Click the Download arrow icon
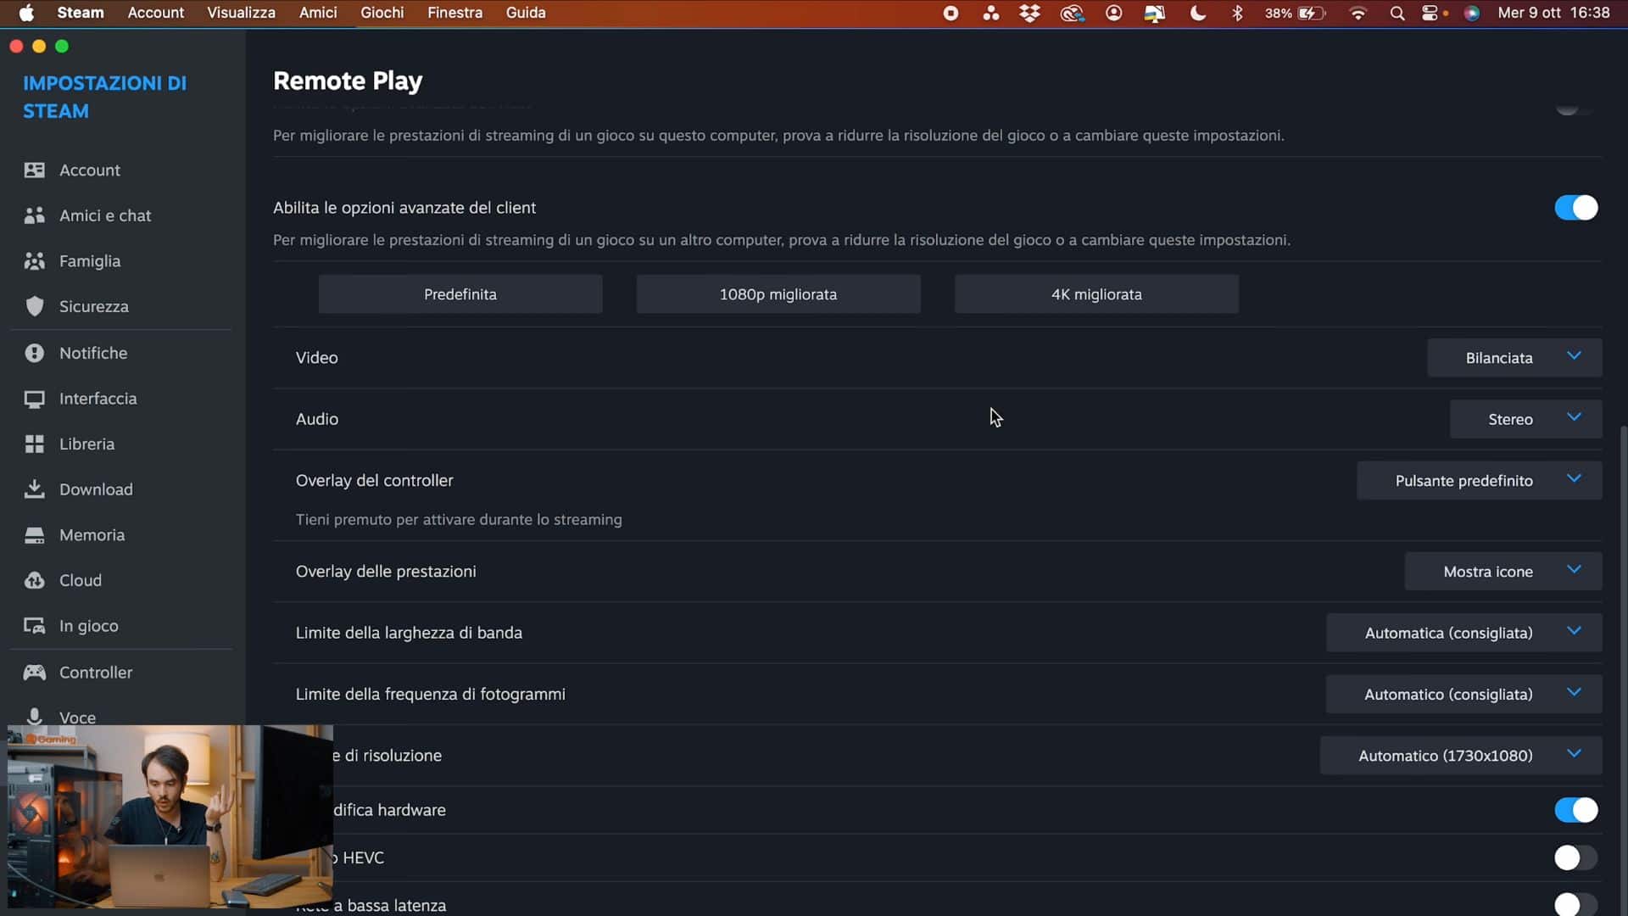Image resolution: width=1628 pixels, height=916 pixels. [x=34, y=489]
